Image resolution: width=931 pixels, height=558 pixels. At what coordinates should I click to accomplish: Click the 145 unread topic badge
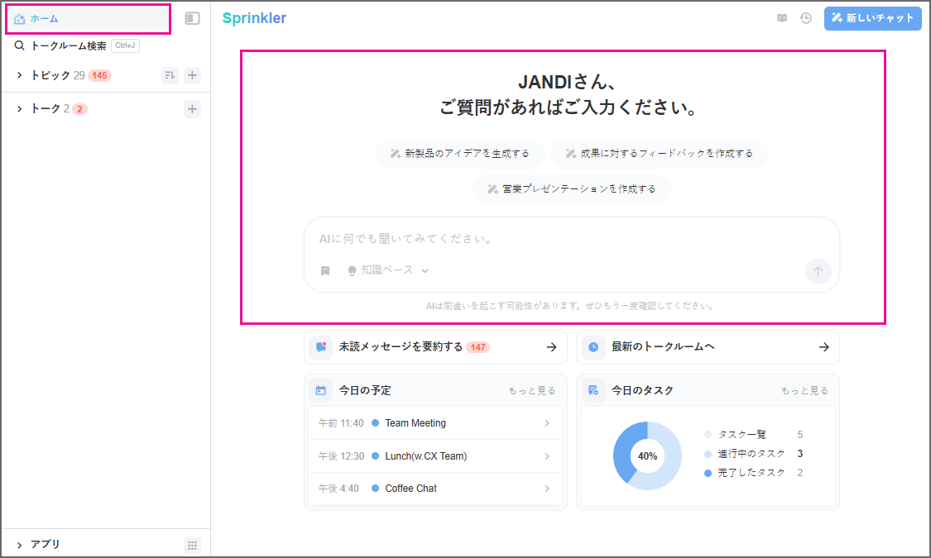(x=100, y=75)
